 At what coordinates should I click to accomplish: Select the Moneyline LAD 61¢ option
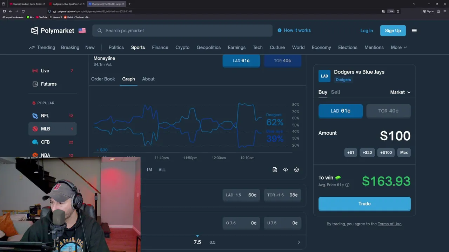click(241, 61)
